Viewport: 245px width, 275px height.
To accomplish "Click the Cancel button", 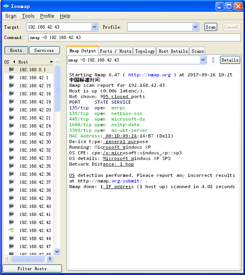I will click(231, 27).
